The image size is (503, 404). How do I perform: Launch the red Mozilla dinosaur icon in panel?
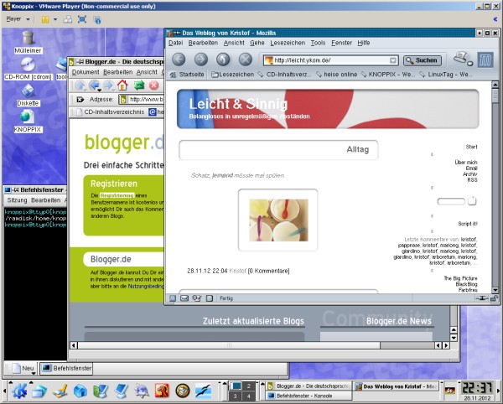162,391
